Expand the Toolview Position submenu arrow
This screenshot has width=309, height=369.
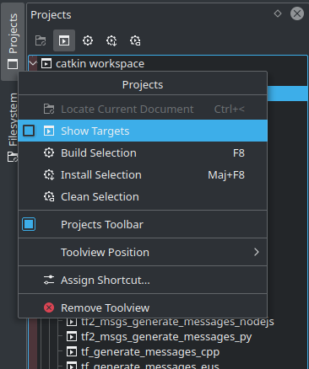click(256, 252)
